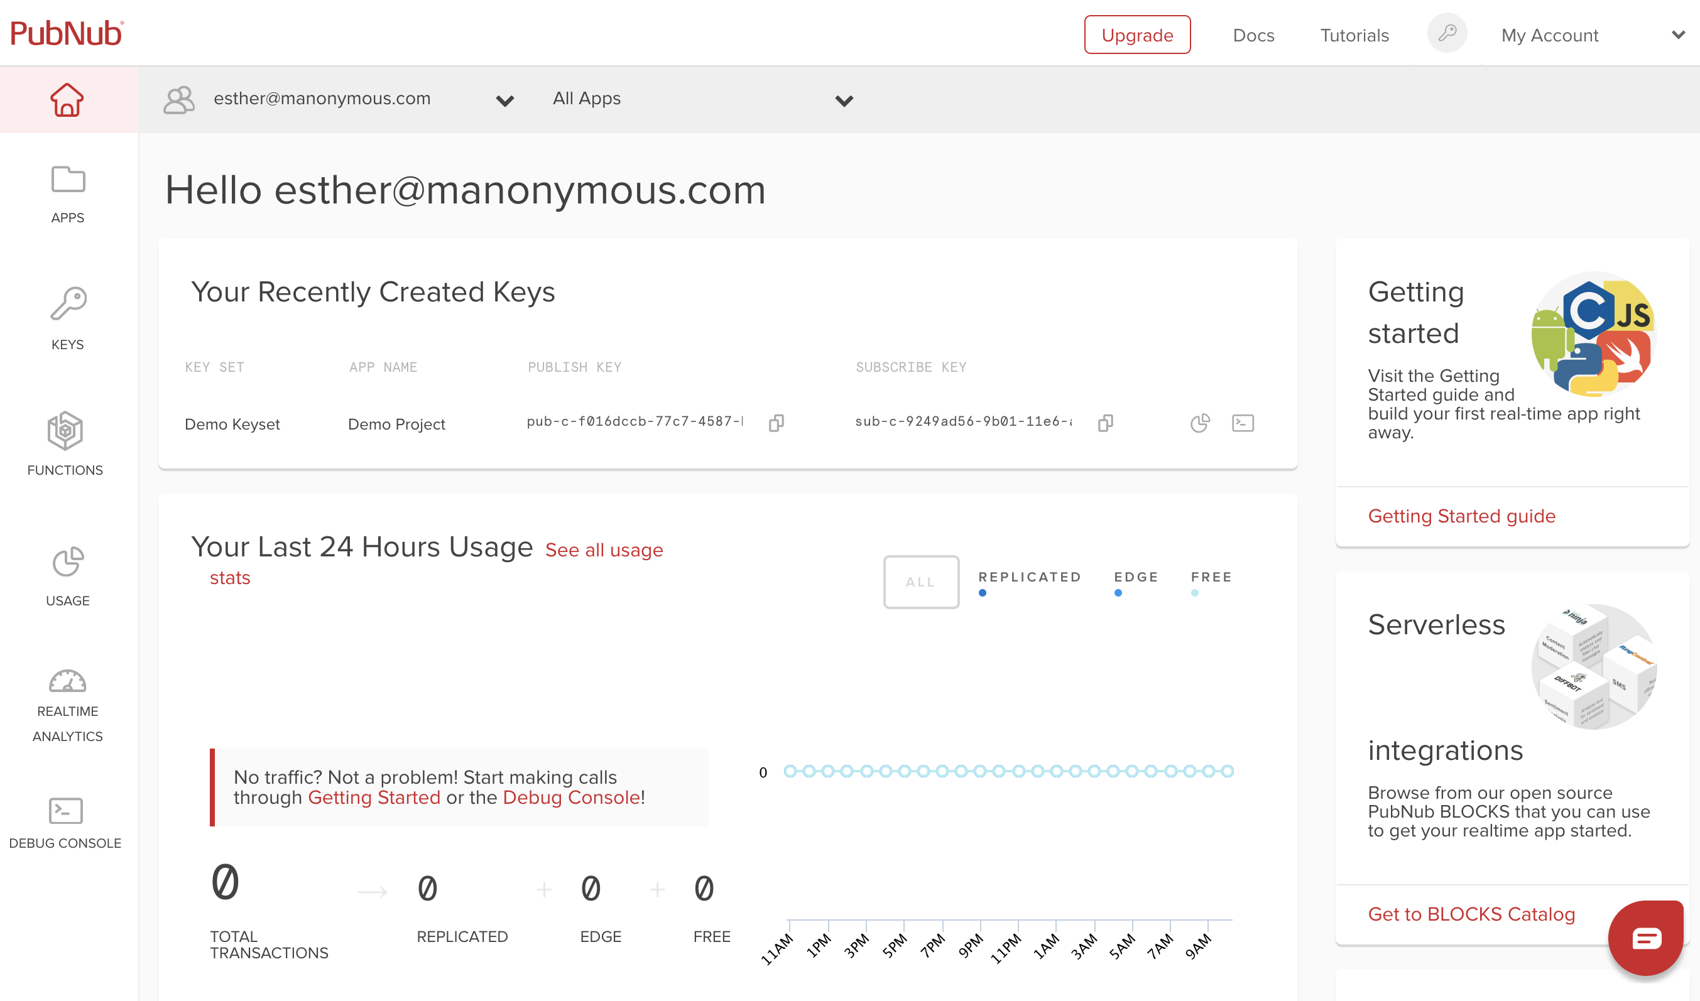Open the chat support bubble

pyautogui.click(x=1645, y=938)
